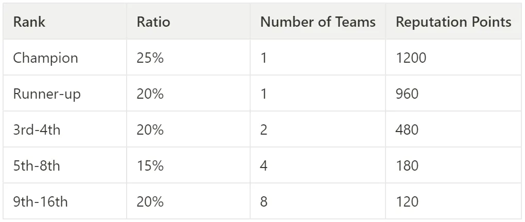Click the Ratio column header
Screen dimensions: 525x222
[188, 22]
